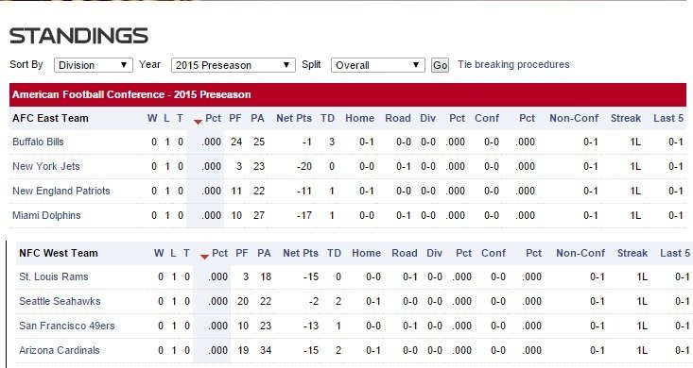This screenshot has width=693, height=368.
Task: Open San Francisco 49ers team page
Action: [x=67, y=326]
